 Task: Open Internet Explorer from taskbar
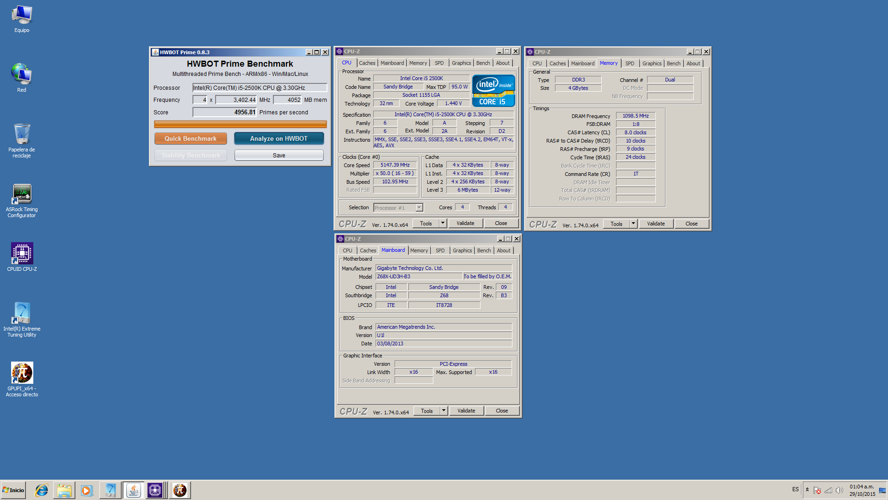click(x=42, y=490)
